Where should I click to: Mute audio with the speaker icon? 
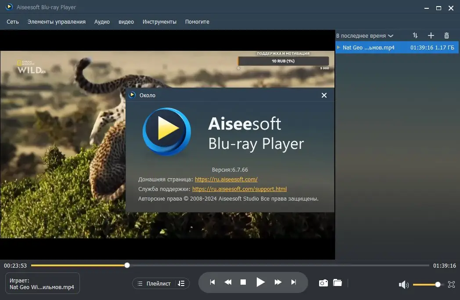403,285
